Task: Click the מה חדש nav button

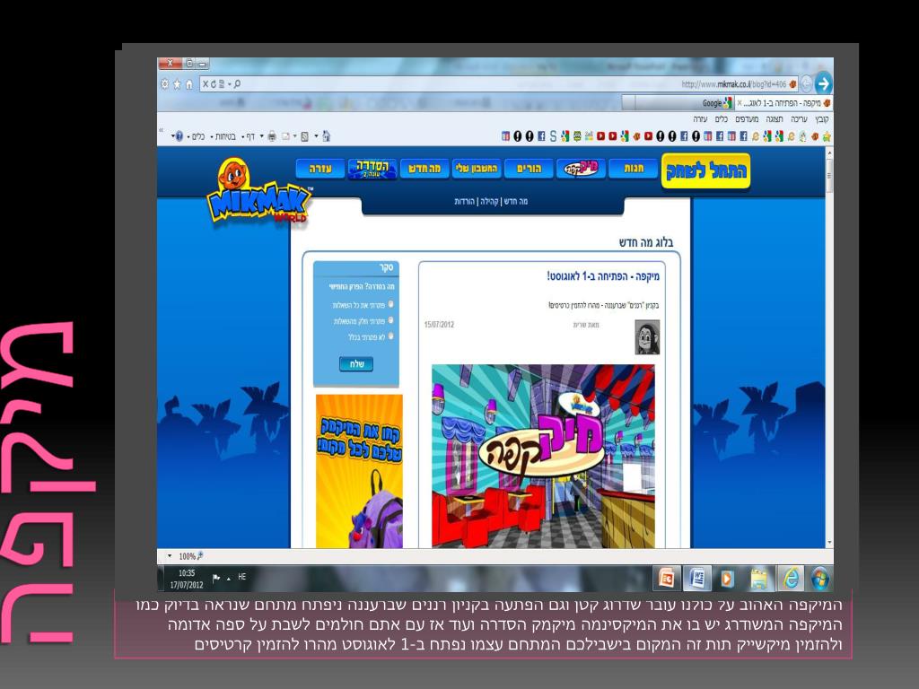Action: (424, 169)
